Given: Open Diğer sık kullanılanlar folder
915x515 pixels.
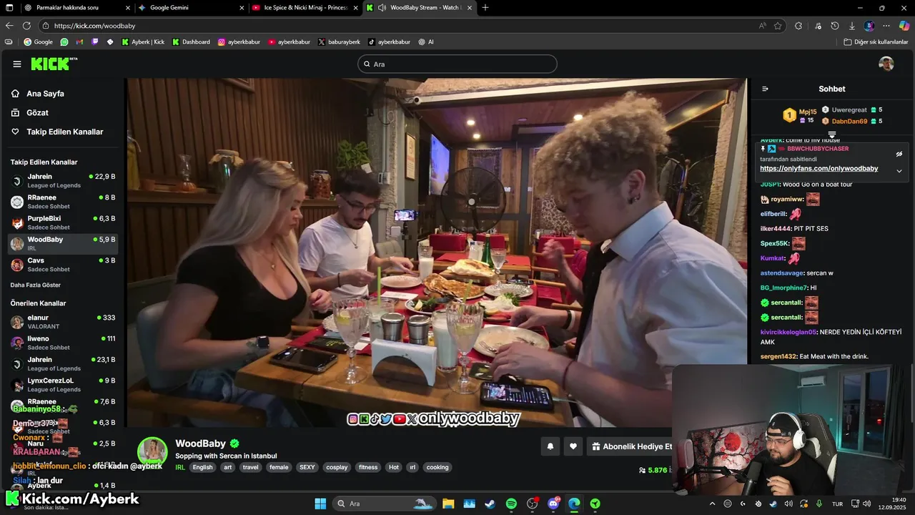Looking at the screenshot, I should coord(876,42).
